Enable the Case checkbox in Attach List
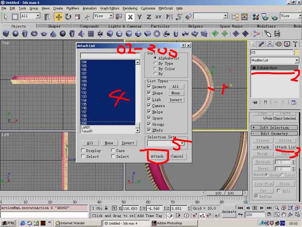 click(113, 150)
